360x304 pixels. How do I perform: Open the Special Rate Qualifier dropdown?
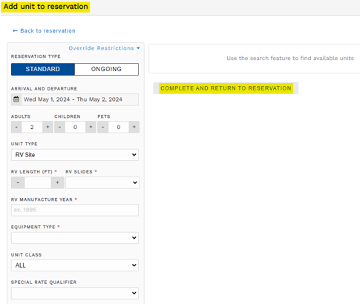pyautogui.click(x=75, y=293)
